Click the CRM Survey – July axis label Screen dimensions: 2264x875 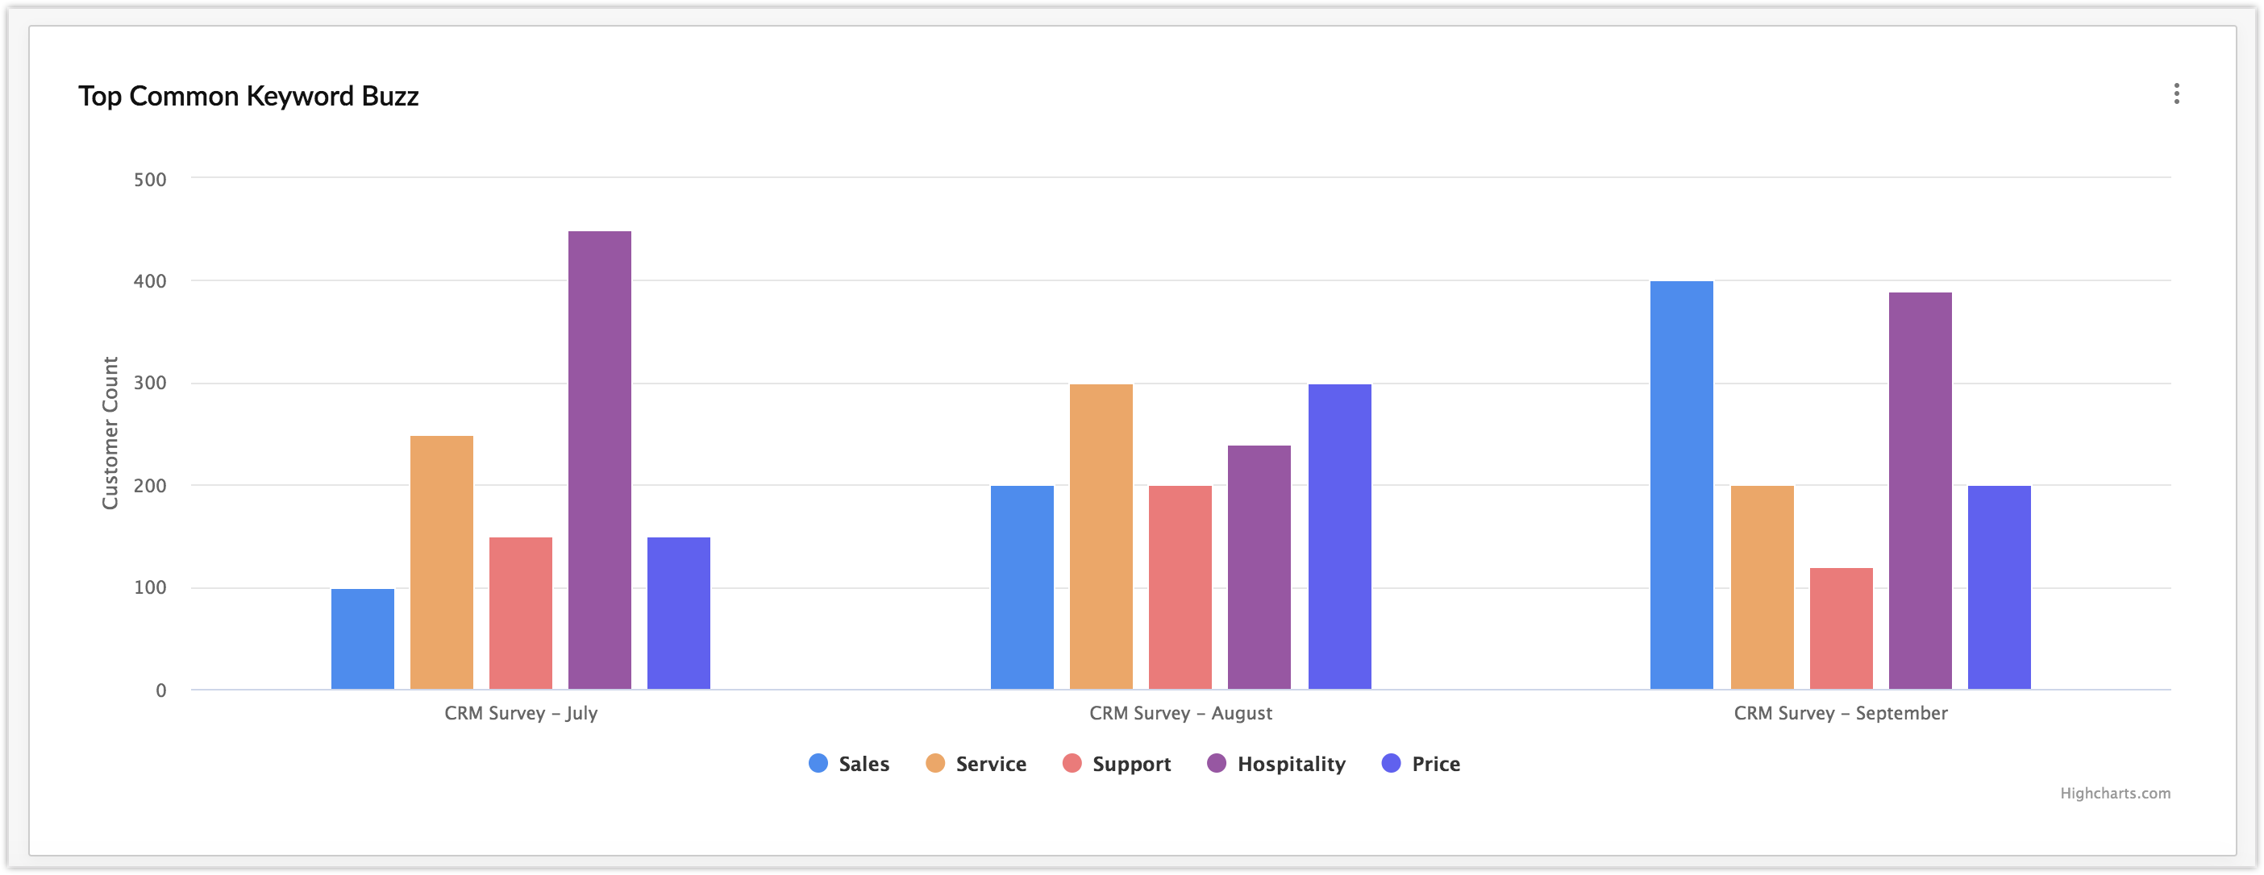520,713
